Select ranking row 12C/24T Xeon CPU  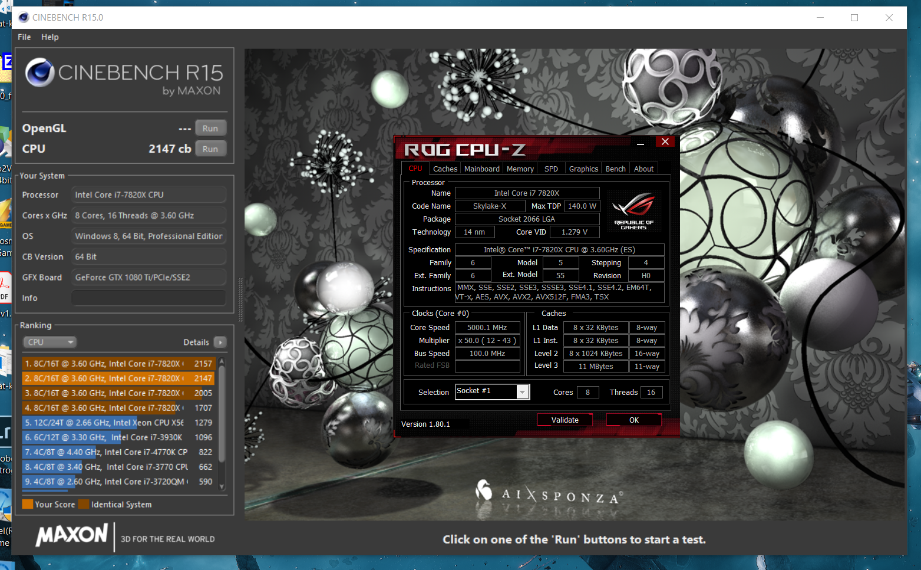[x=118, y=423]
